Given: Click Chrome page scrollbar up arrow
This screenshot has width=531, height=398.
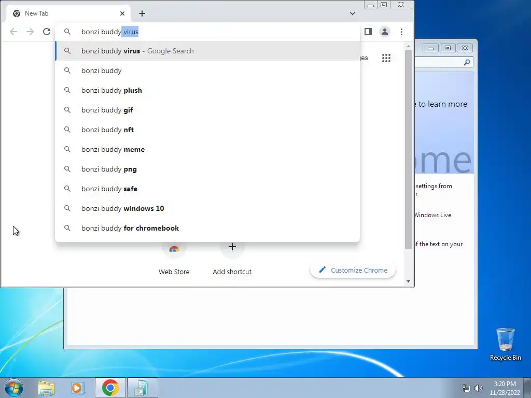Looking at the screenshot, I should pos(409,46).
